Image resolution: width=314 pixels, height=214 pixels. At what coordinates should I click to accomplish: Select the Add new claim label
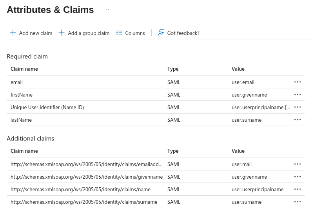[x=36, y=33]
